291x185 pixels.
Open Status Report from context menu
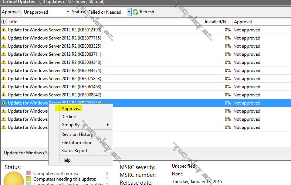tap(74, 151)
